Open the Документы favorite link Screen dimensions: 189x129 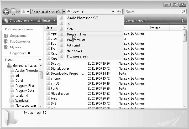coord(18,36)
